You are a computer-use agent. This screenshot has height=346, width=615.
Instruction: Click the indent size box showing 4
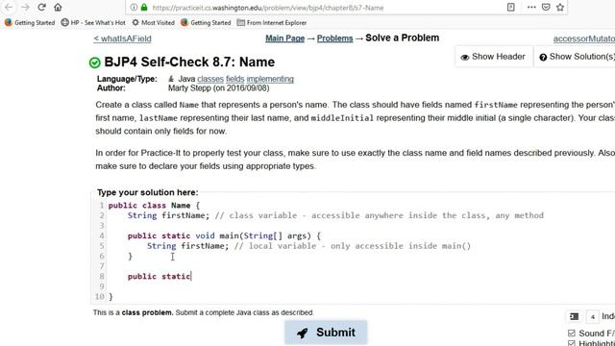point(593,316)
